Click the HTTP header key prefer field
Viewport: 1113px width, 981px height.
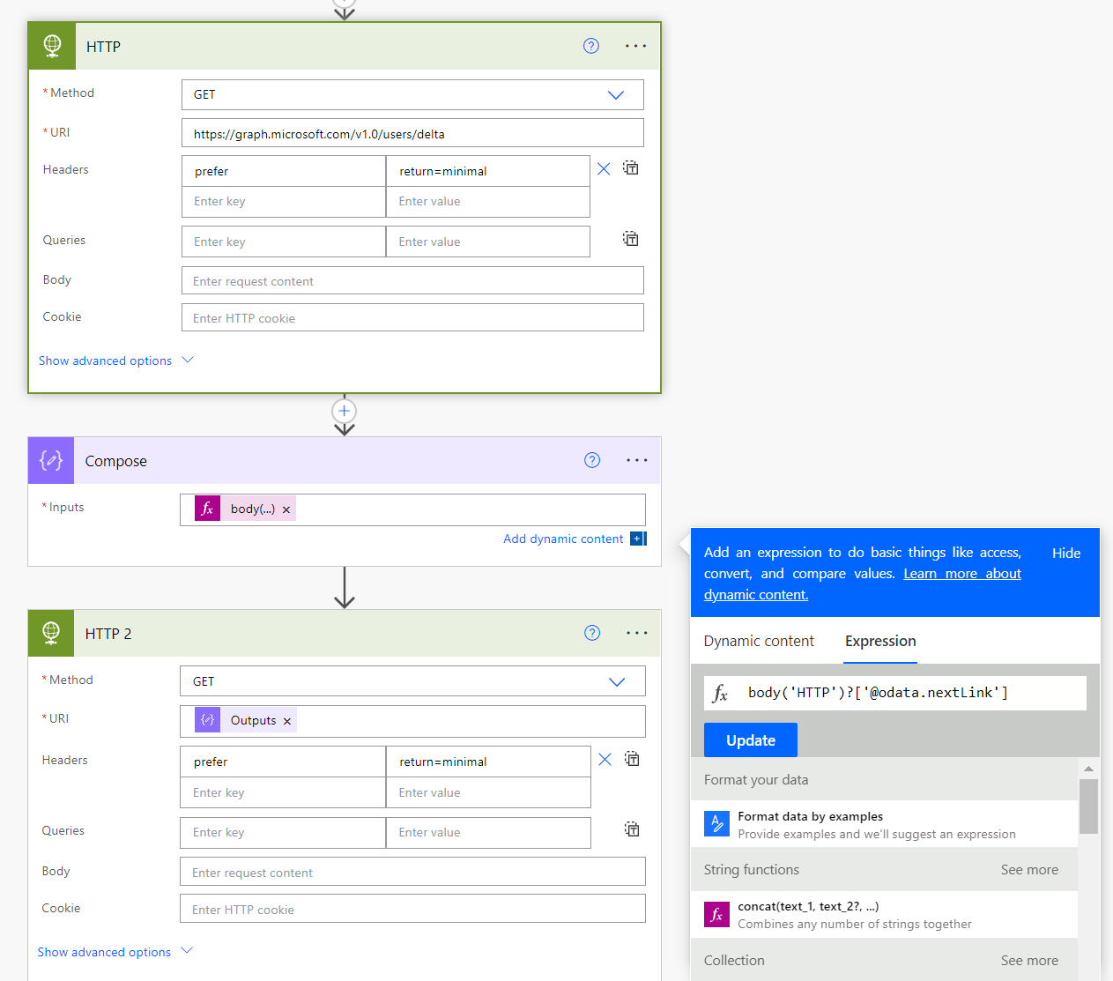[284, 171]
